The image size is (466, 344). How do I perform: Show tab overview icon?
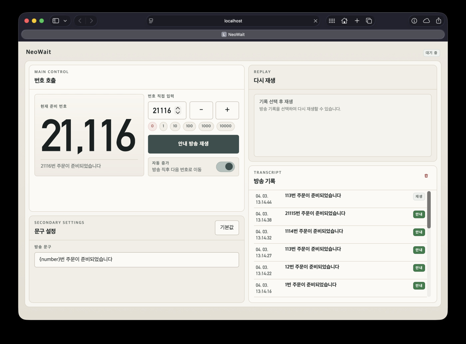point(369,21)
